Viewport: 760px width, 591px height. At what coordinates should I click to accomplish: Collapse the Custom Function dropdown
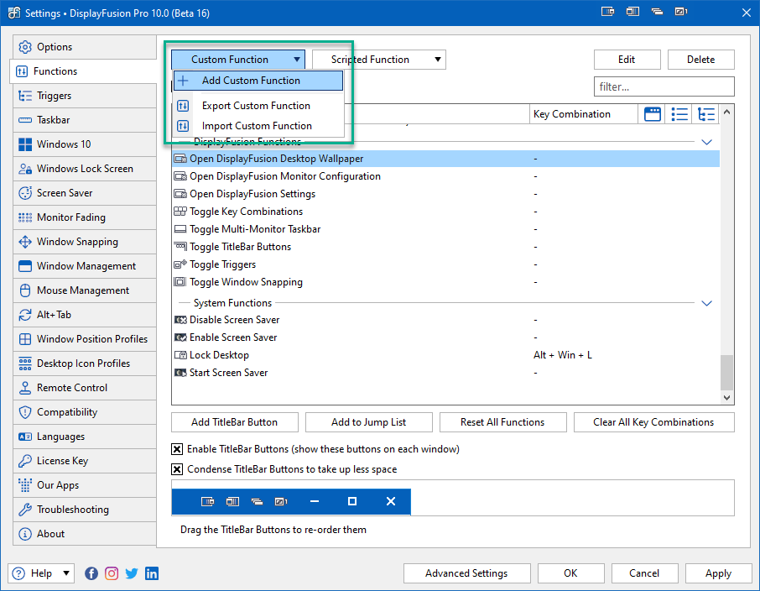pyautogui.click(x=238, y=60)
